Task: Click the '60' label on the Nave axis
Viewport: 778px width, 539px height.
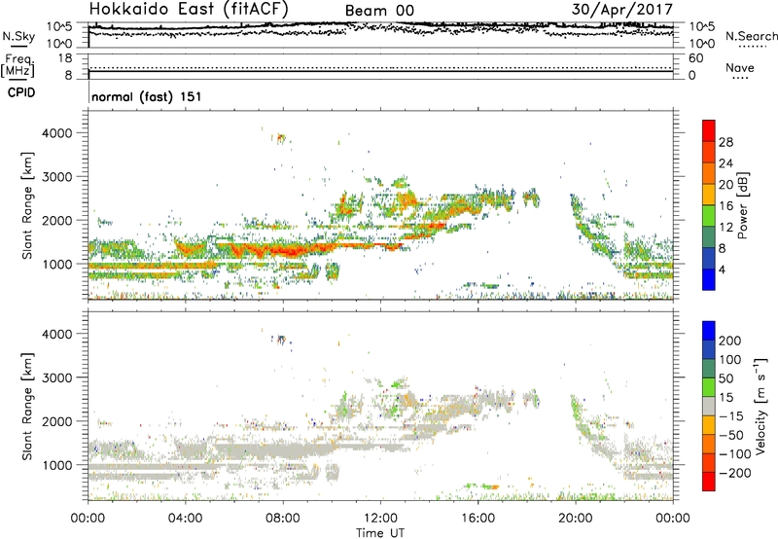Action: point(695,58)
